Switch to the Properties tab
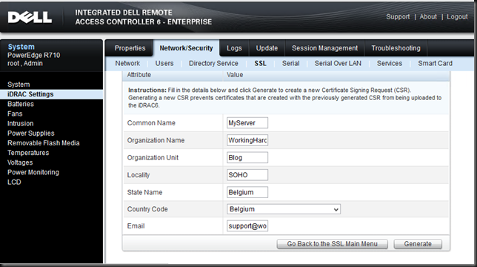477x267 pixels. click(130, 48)
